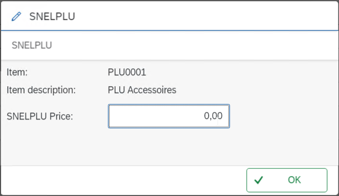Click the white footer bar beside OK
The width and height of the screenshot is (339, 196).
[123, 180]
